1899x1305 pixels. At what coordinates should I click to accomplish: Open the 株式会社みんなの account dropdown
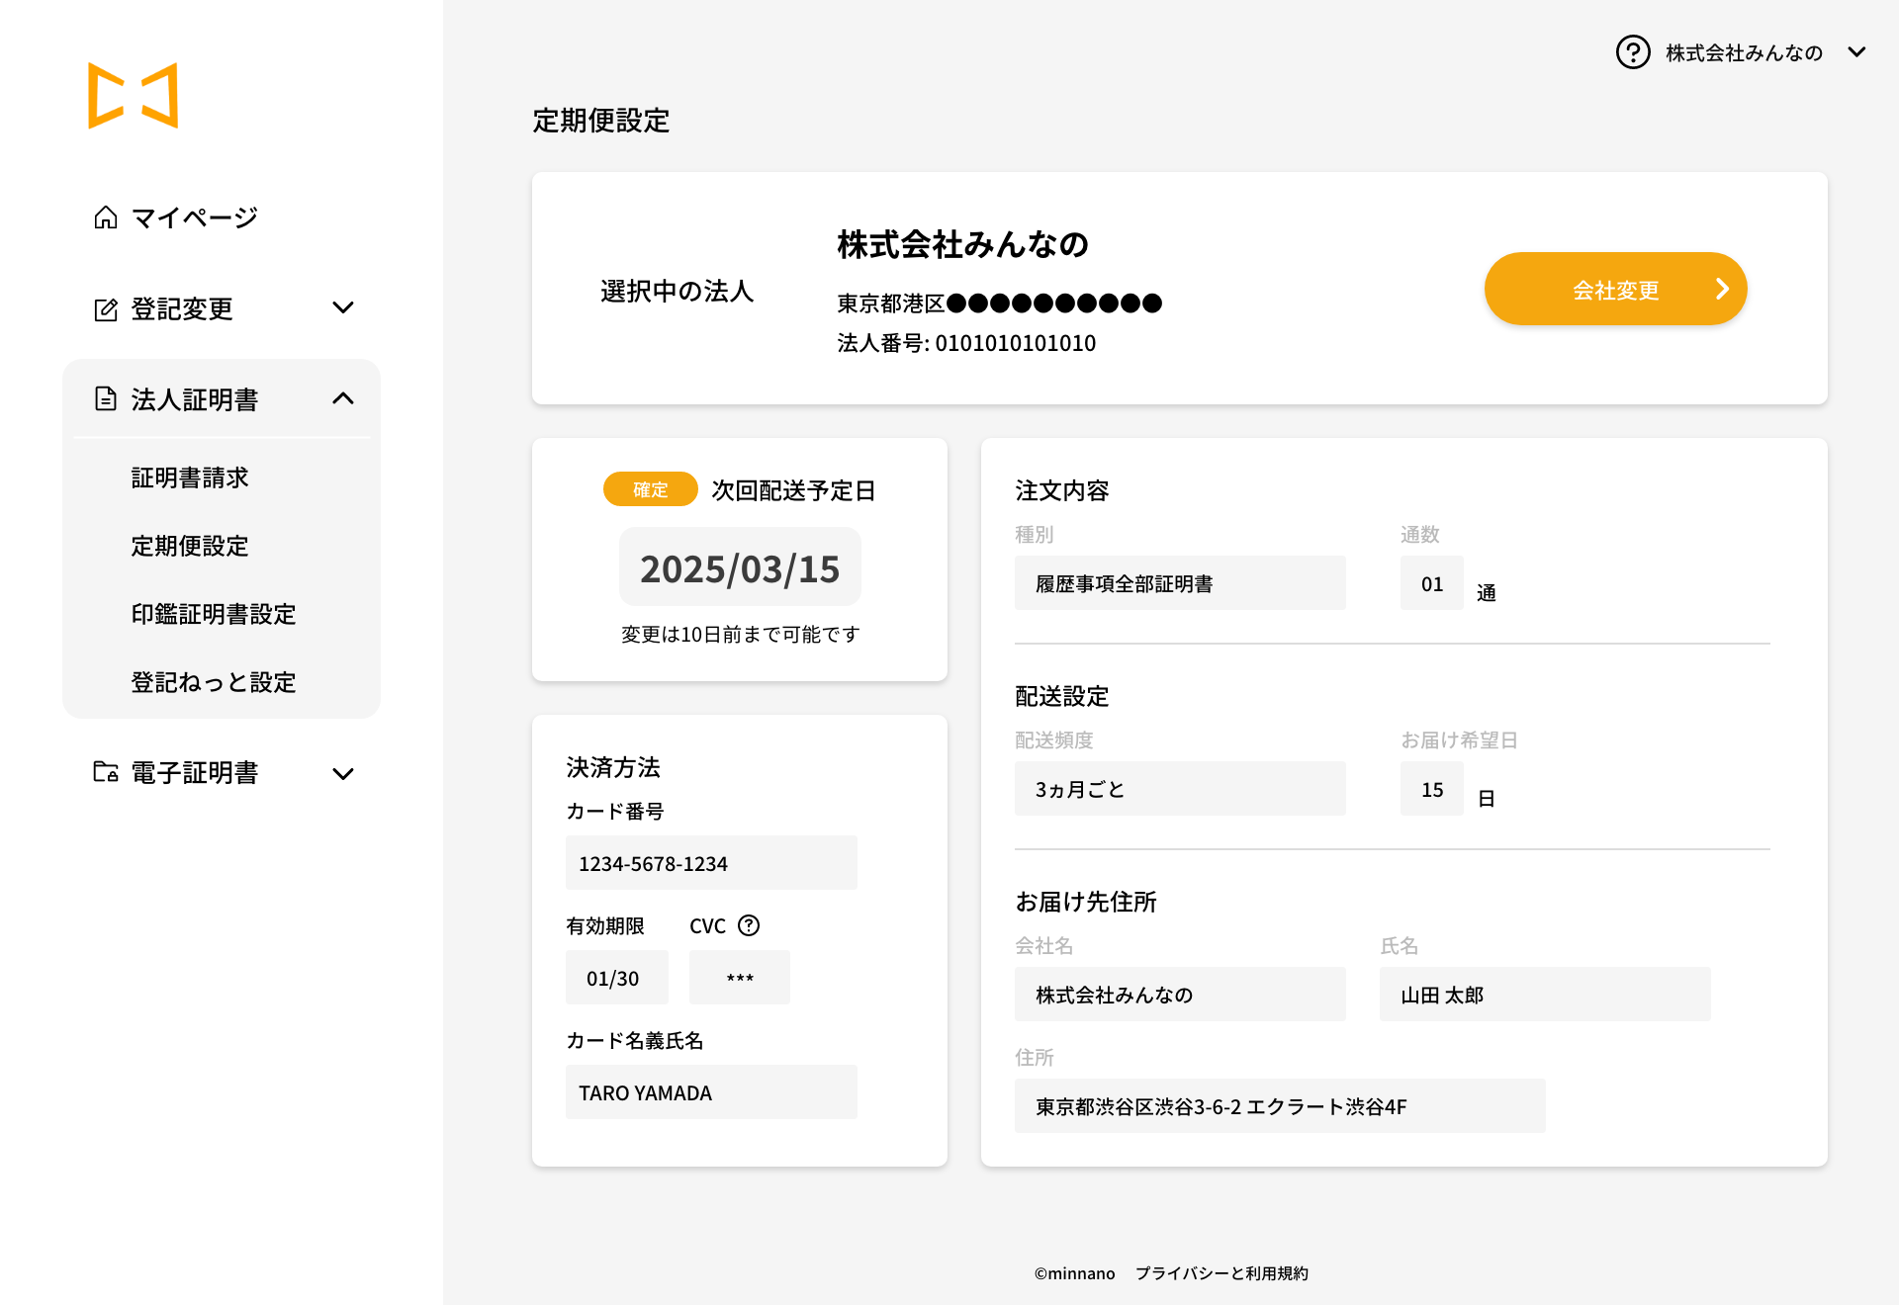1856,52
